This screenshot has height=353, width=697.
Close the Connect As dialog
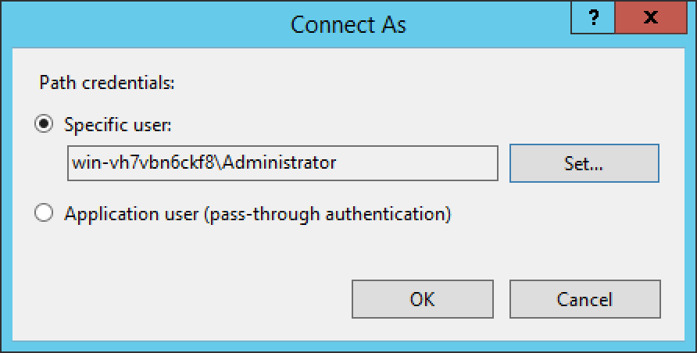tap(651, 17)
